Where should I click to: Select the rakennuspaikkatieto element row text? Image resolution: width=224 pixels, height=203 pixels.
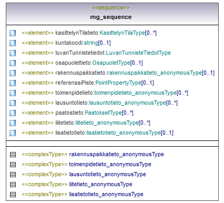click(118, 73)
